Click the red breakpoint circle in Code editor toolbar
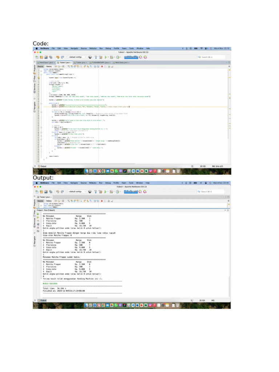 [x=102, y=66]
